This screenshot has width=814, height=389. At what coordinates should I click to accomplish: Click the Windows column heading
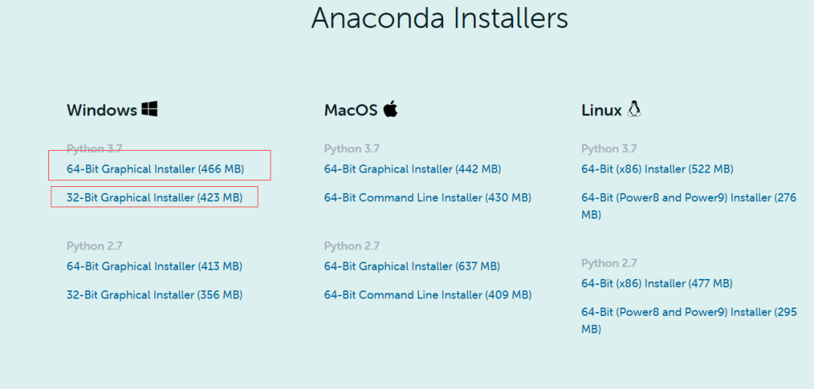102,110
